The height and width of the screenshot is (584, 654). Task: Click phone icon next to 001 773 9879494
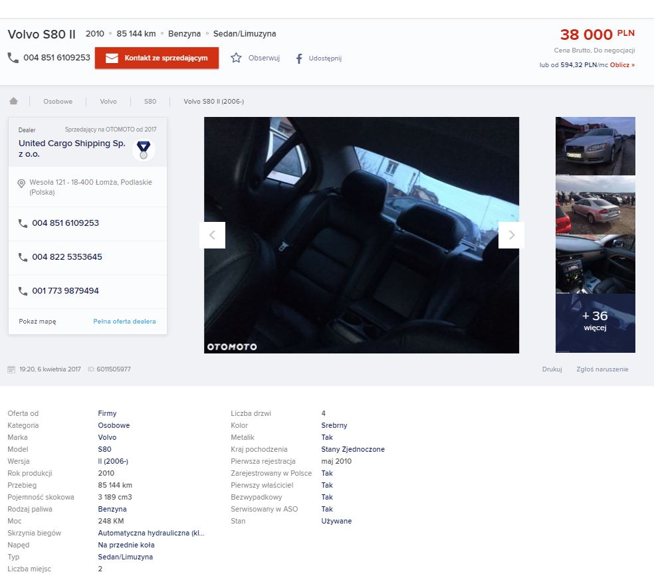23,290
